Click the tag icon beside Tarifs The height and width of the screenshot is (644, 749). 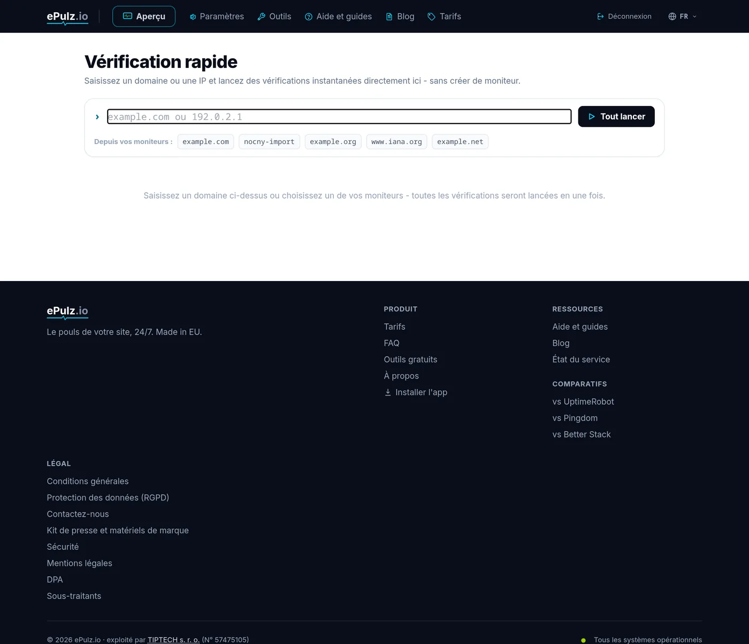coord(432,17)
